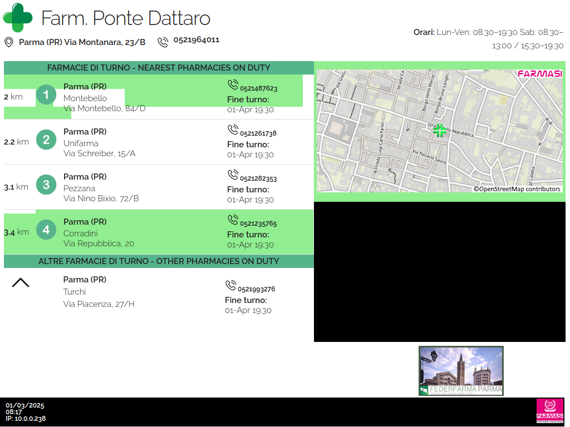The image size is (570, 427).
Task: Select number 3 badge for Pezzana
Action: pyautogui.click(x=46, y=185)
